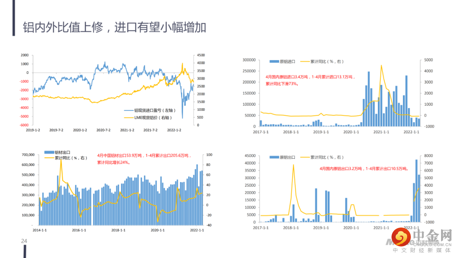Image resolution: width=458 pixels, height=258 pixels.
Task: Click the 2020-7-2 axis label in the top-left chart
Action: coord(103,130)
